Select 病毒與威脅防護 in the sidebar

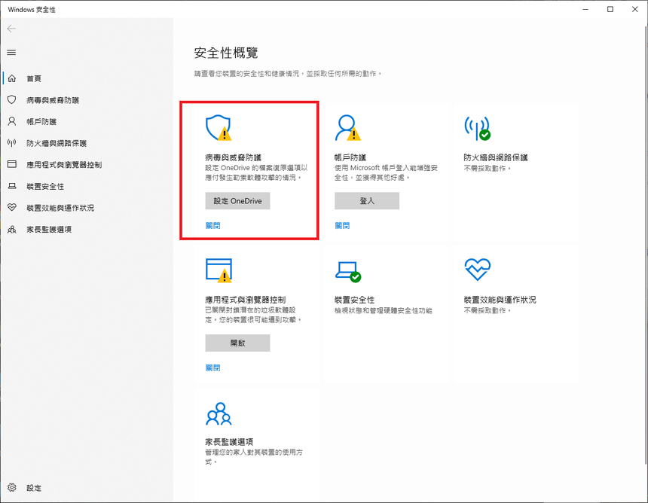(53, 100)
